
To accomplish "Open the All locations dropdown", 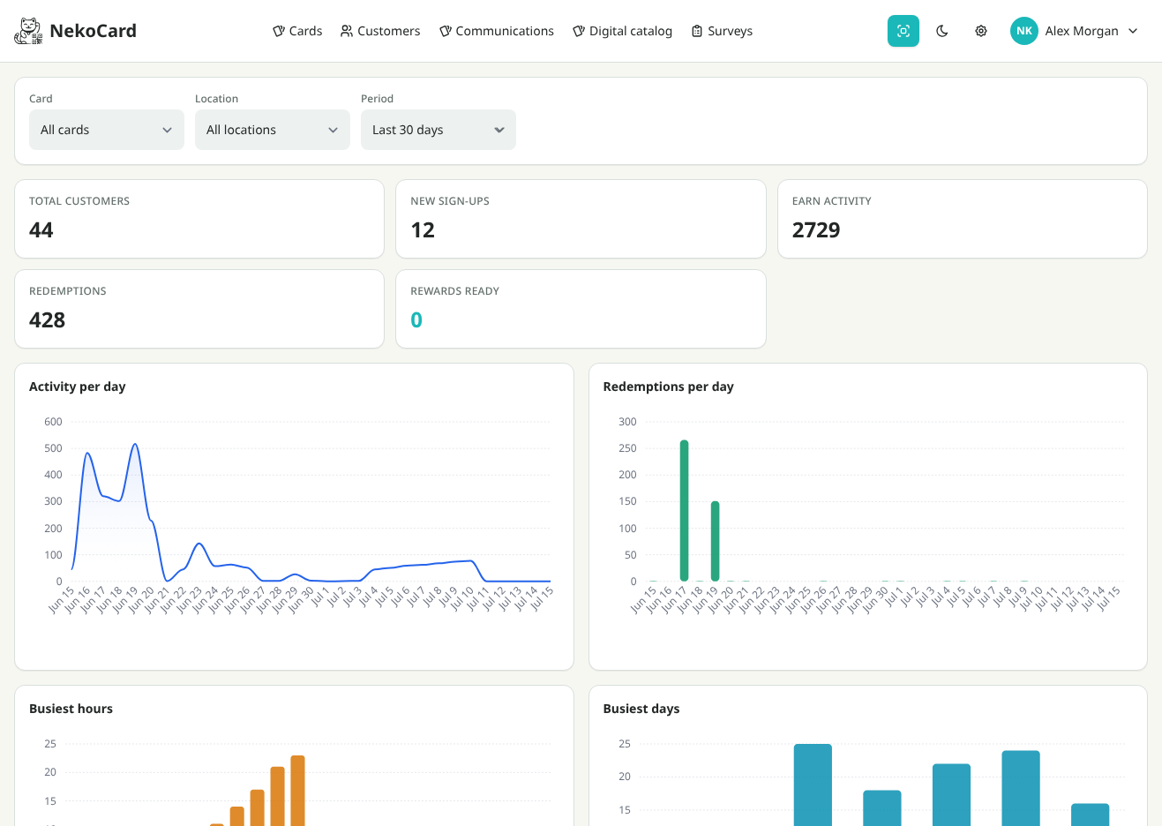I will click(x=273, y=130).
